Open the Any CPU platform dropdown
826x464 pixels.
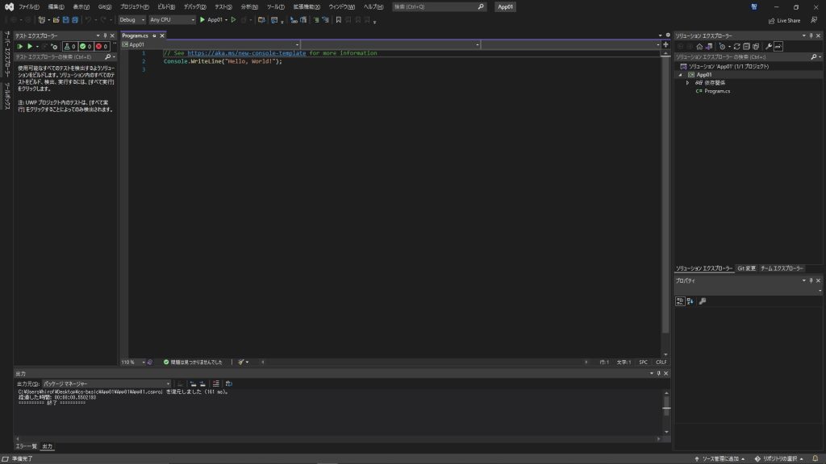pos(172,19)
